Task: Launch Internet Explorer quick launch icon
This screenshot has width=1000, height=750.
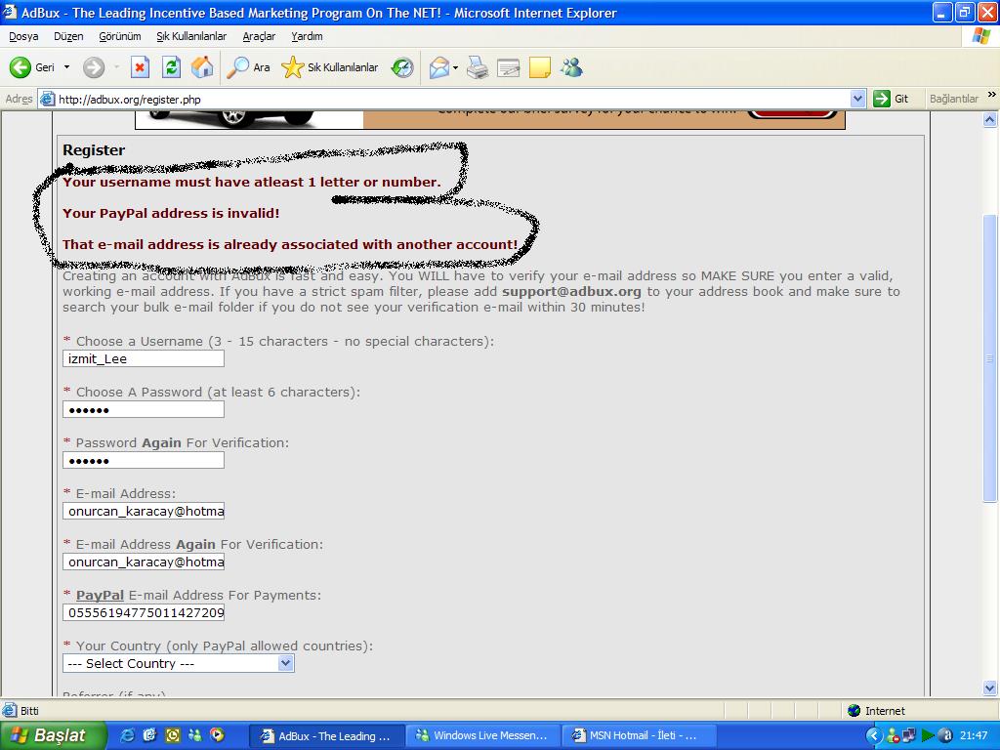Action: point(128,735)
